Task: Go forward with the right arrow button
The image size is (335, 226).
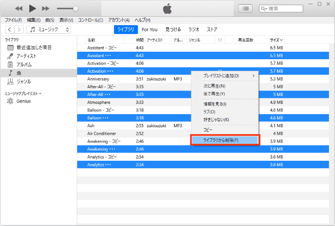Action: coord(19,29)
